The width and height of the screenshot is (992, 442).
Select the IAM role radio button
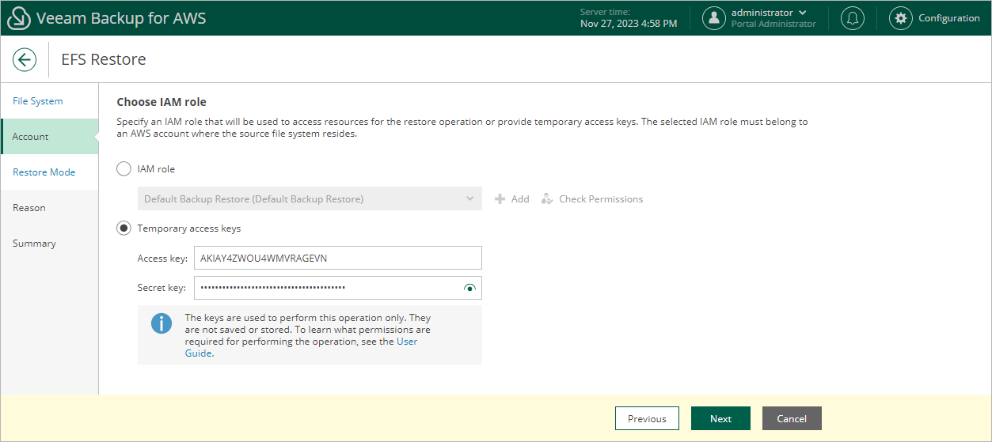pos(124,169)
